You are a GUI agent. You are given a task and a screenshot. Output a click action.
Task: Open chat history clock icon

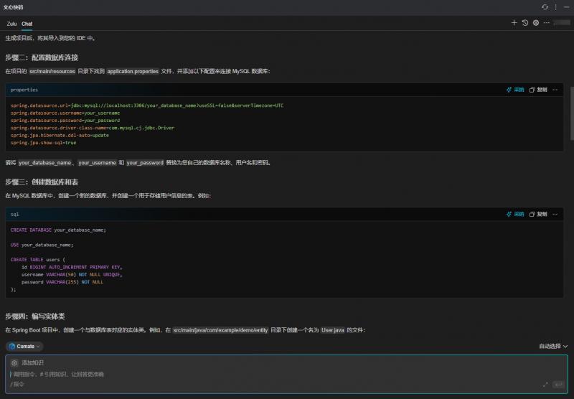click(x=524, y=23)
